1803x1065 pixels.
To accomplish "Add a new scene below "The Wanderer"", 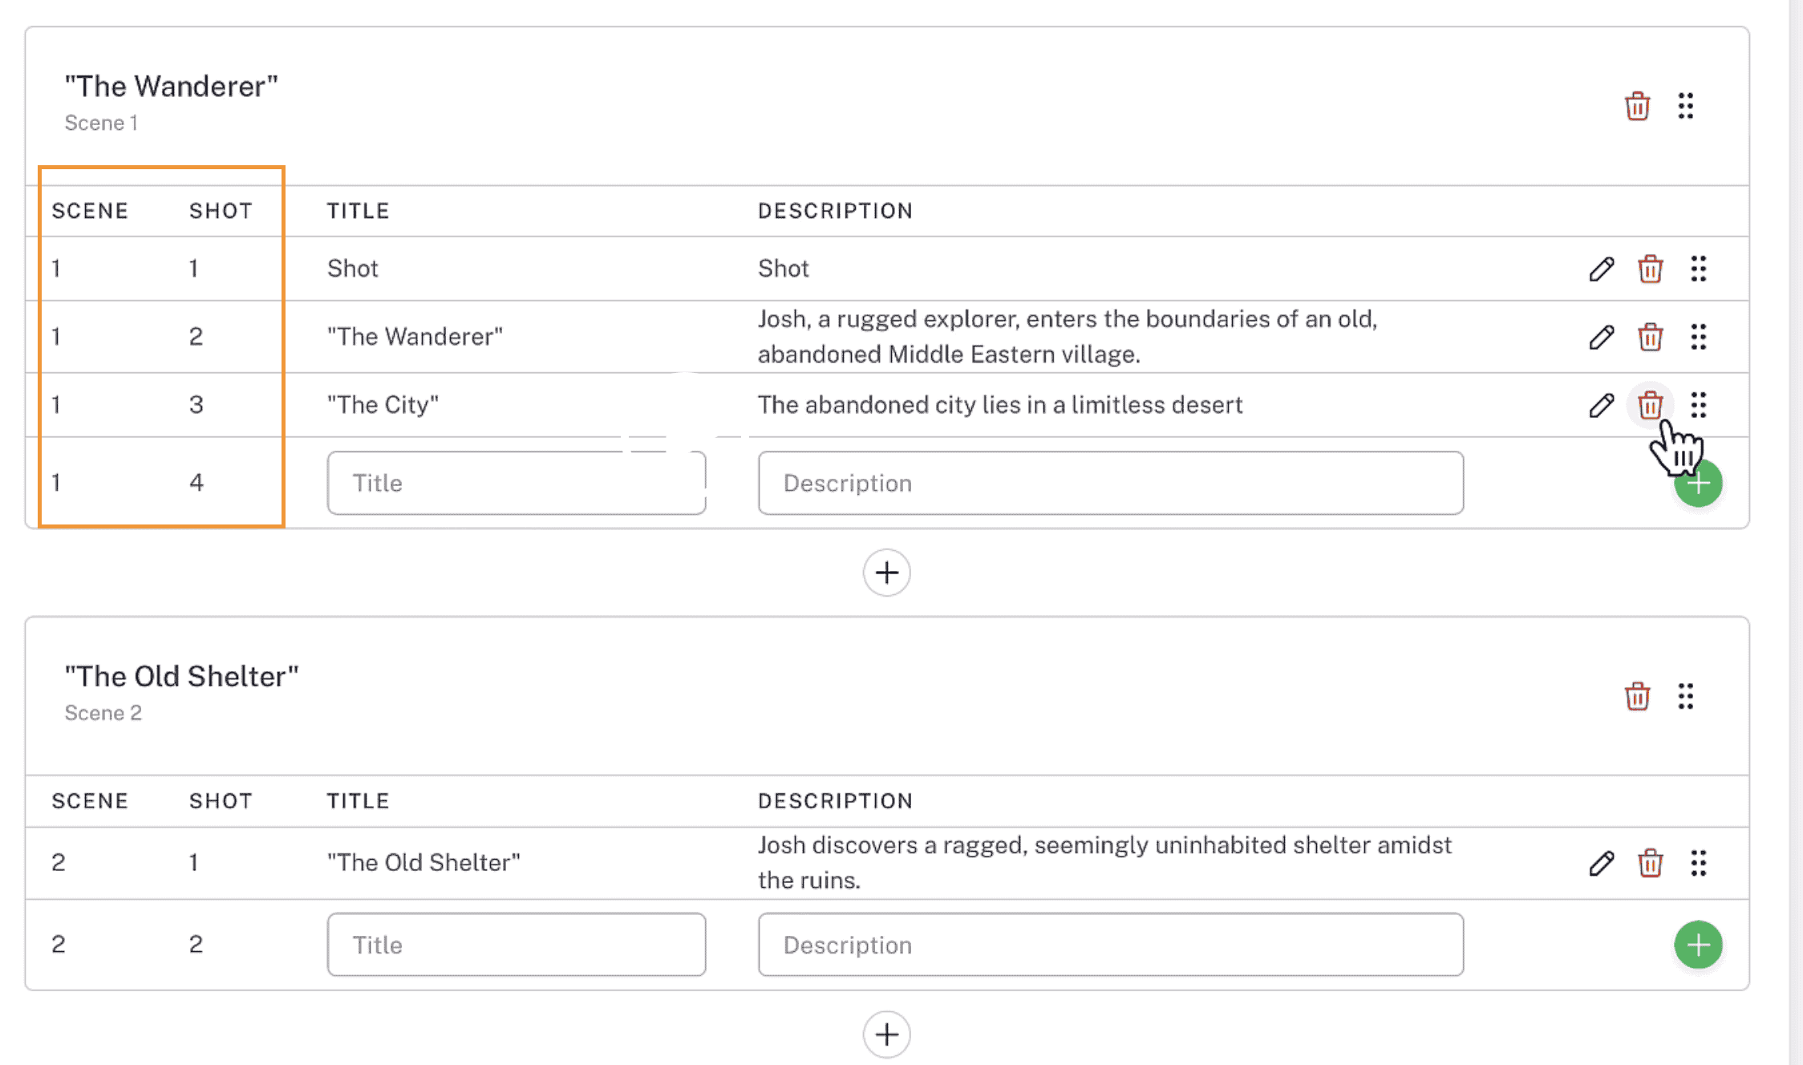I will (x=886, y=573).
